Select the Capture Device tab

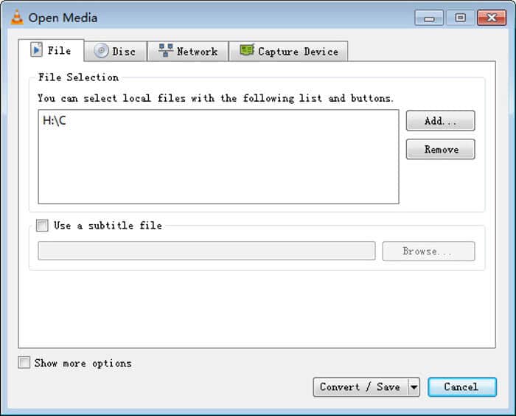coord(288,52)
